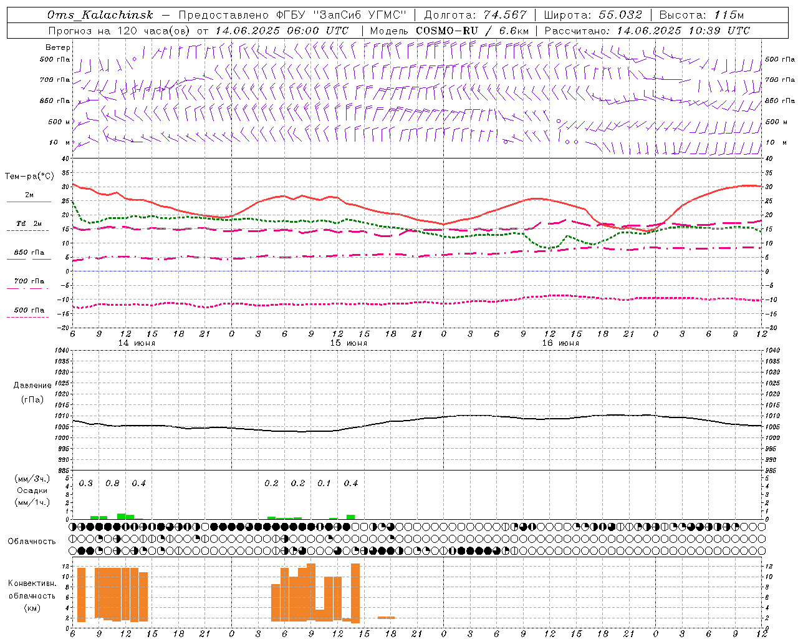Click the "Конвективн." convective cloud label
This screenshot has height=639, width=798.
pyautogui.click(x=32, y=583)
